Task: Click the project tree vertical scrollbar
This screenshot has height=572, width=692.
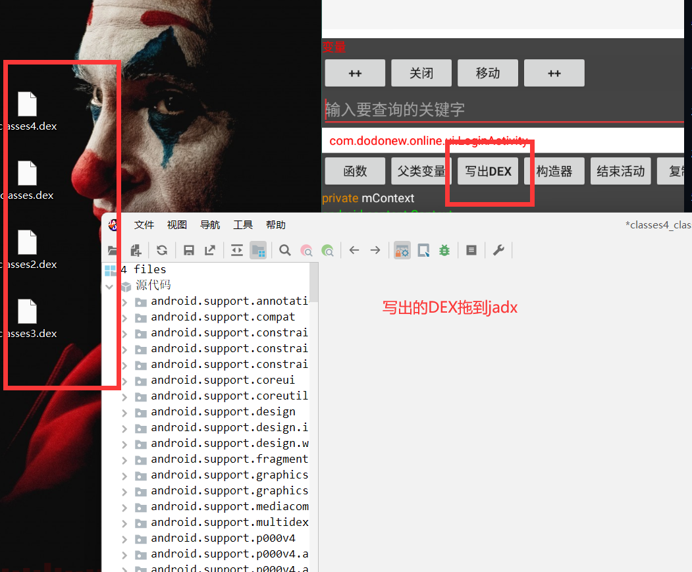Action: click(x=314, y=282)
